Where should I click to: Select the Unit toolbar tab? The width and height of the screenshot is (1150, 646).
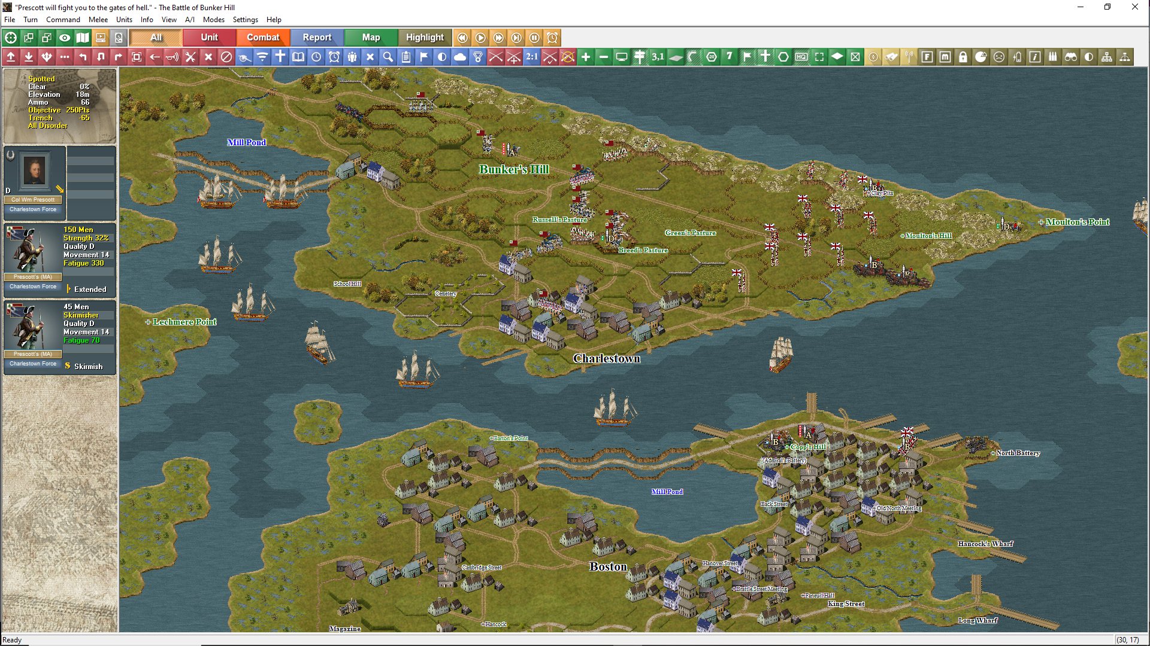(209, 38)
